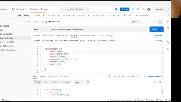Switch to the Params tab

tap(36, 36)
